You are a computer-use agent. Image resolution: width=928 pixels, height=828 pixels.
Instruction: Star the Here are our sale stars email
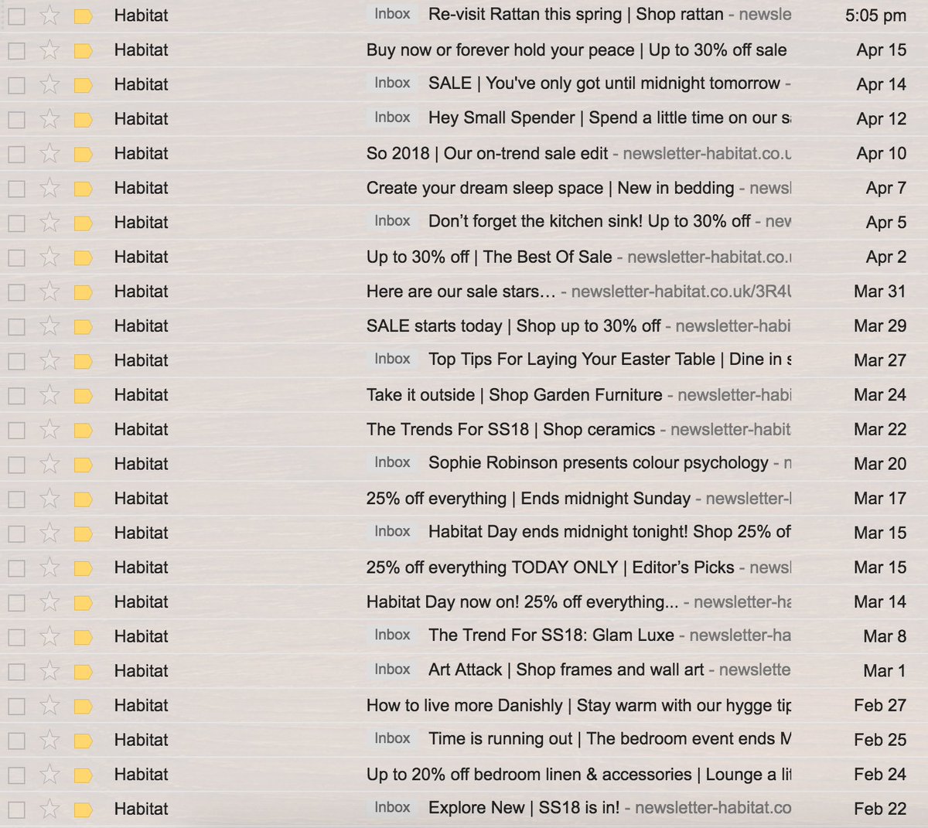(49, 291)
